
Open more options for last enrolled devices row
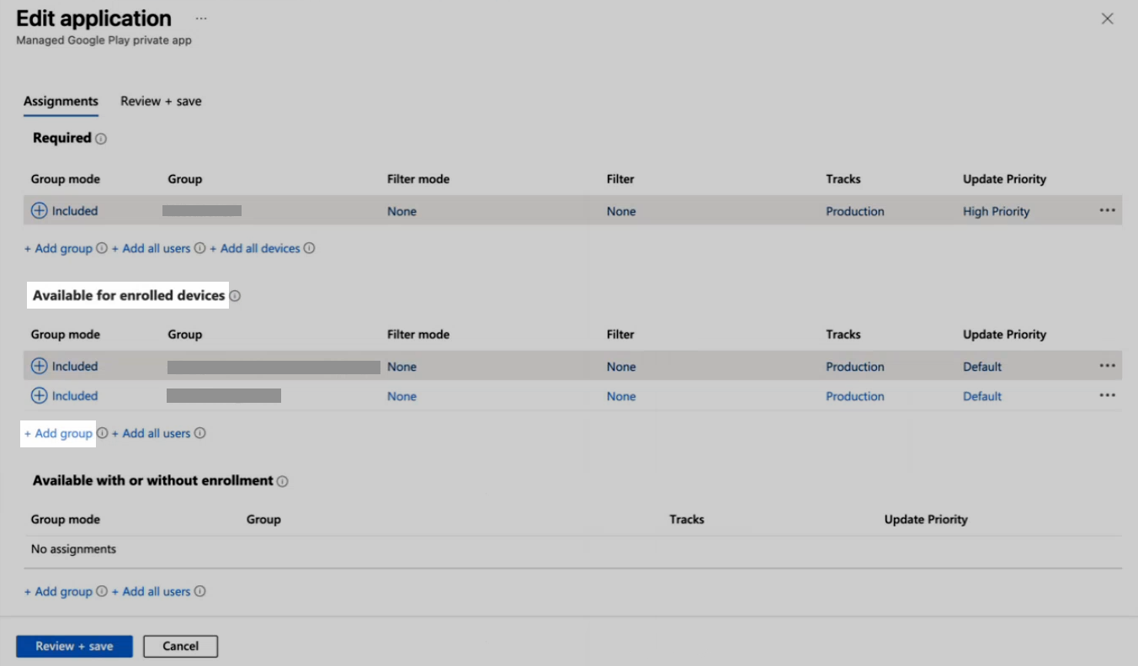click(1107, 395)
